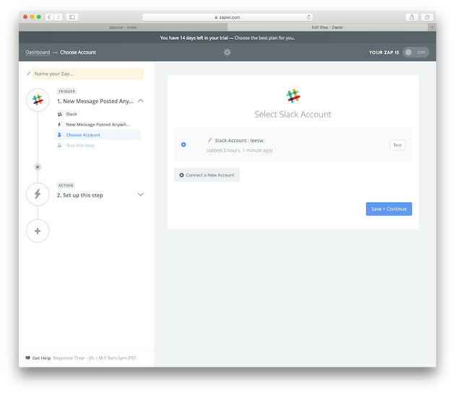Screen dimensions: 455x394
Task: Click the Save + Continue button
Action: coord(389,209)
